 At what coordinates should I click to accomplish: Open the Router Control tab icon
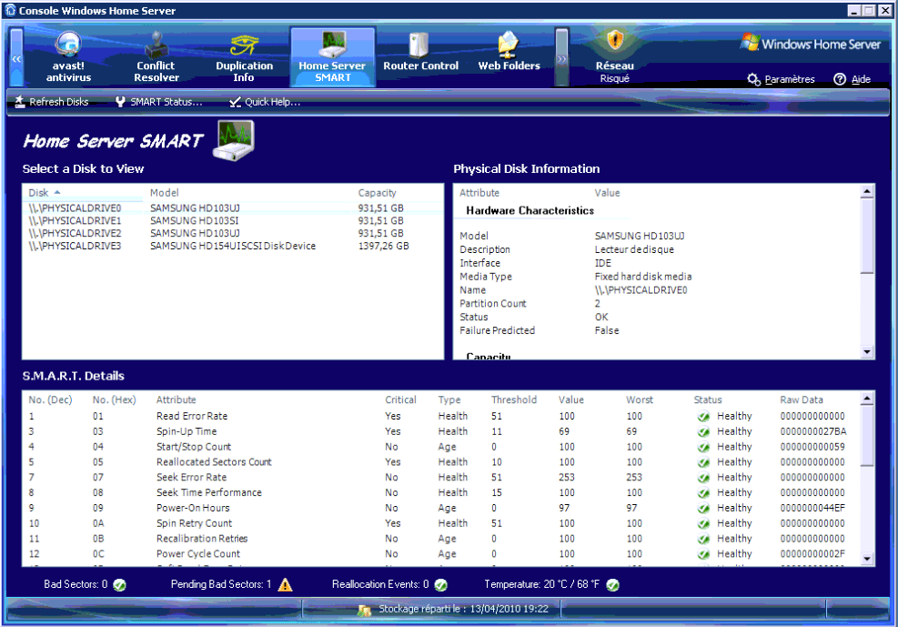419,46
